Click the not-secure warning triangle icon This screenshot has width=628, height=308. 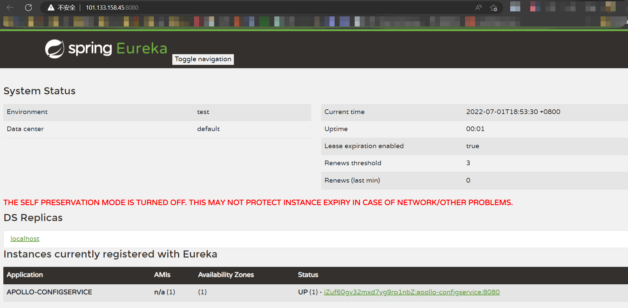point(51,8)
